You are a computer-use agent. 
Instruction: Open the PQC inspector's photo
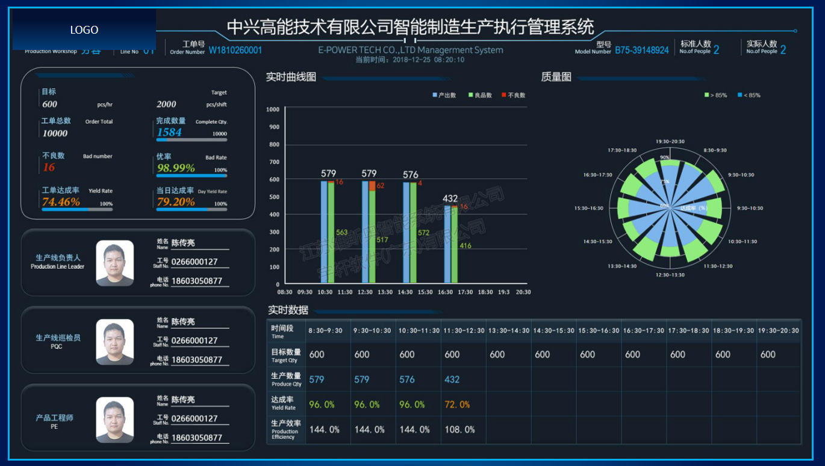click(x=114, y=342)
